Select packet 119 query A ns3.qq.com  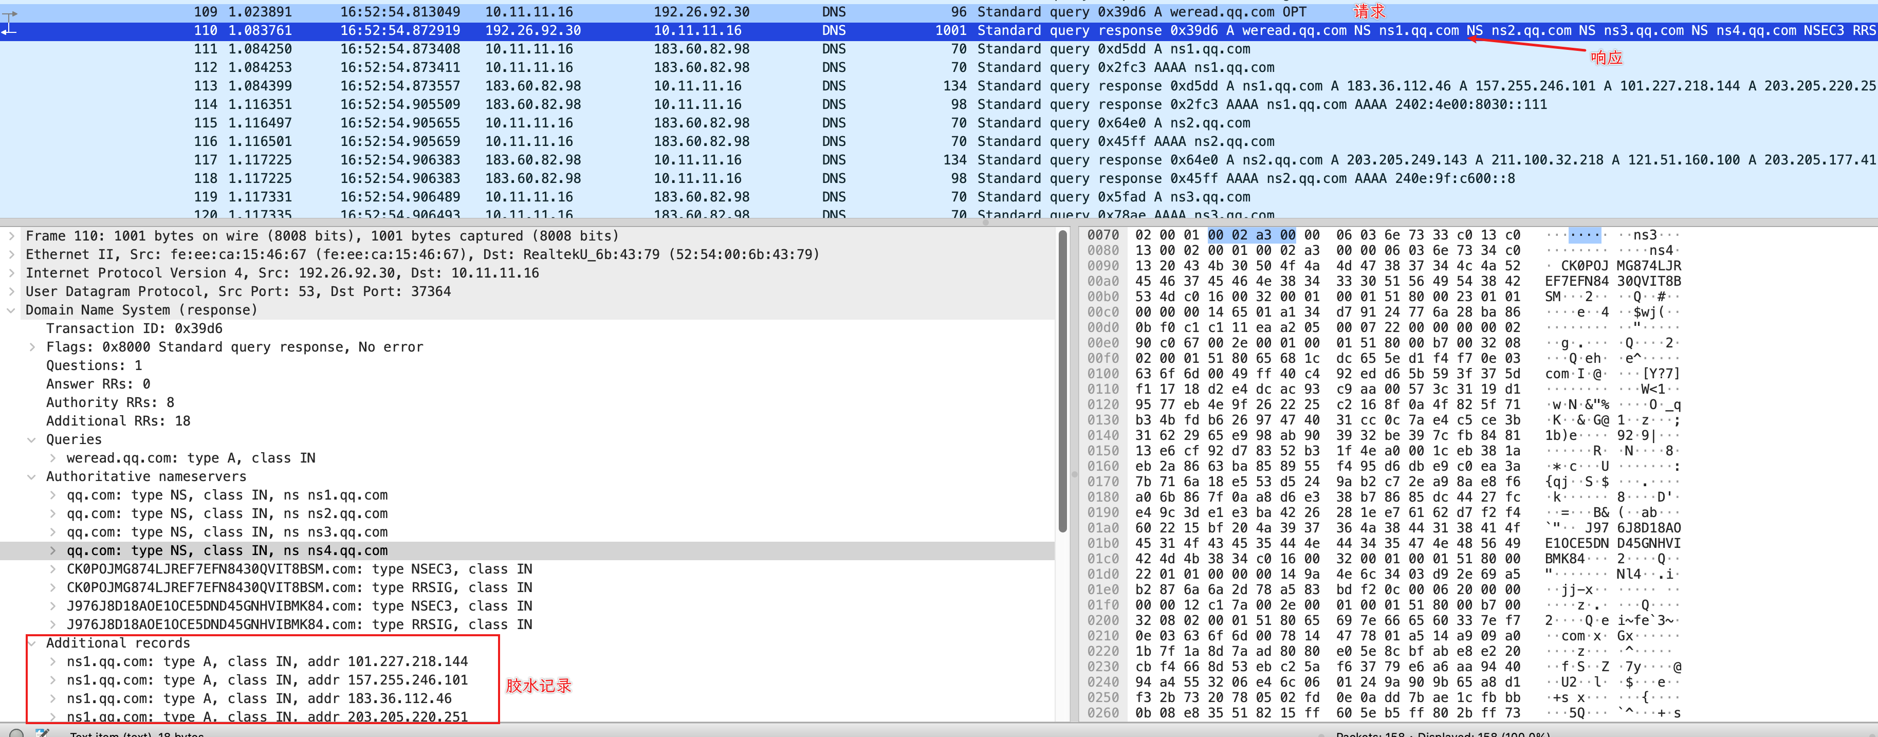[x=939, y=197]
